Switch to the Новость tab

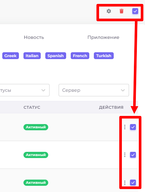pos(34,37)
